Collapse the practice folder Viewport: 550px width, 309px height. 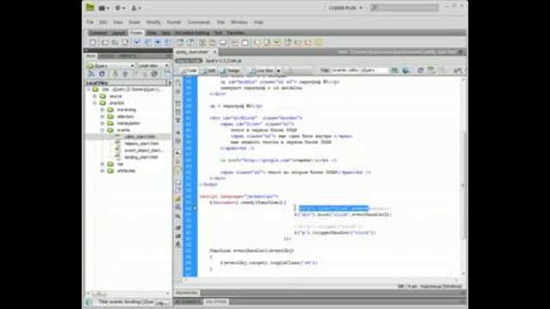(95, 103)
